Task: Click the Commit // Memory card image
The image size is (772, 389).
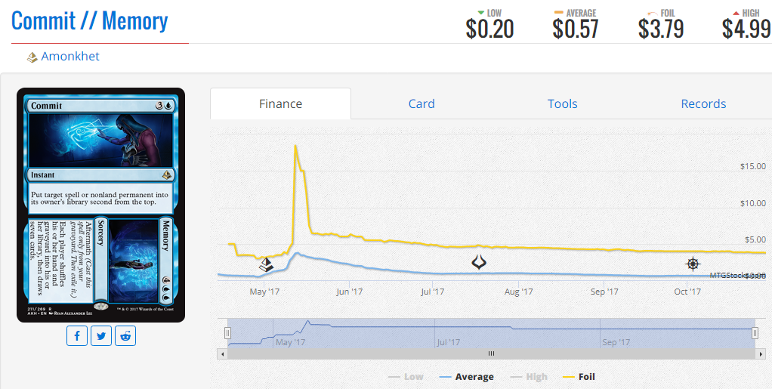Action: 101,205
